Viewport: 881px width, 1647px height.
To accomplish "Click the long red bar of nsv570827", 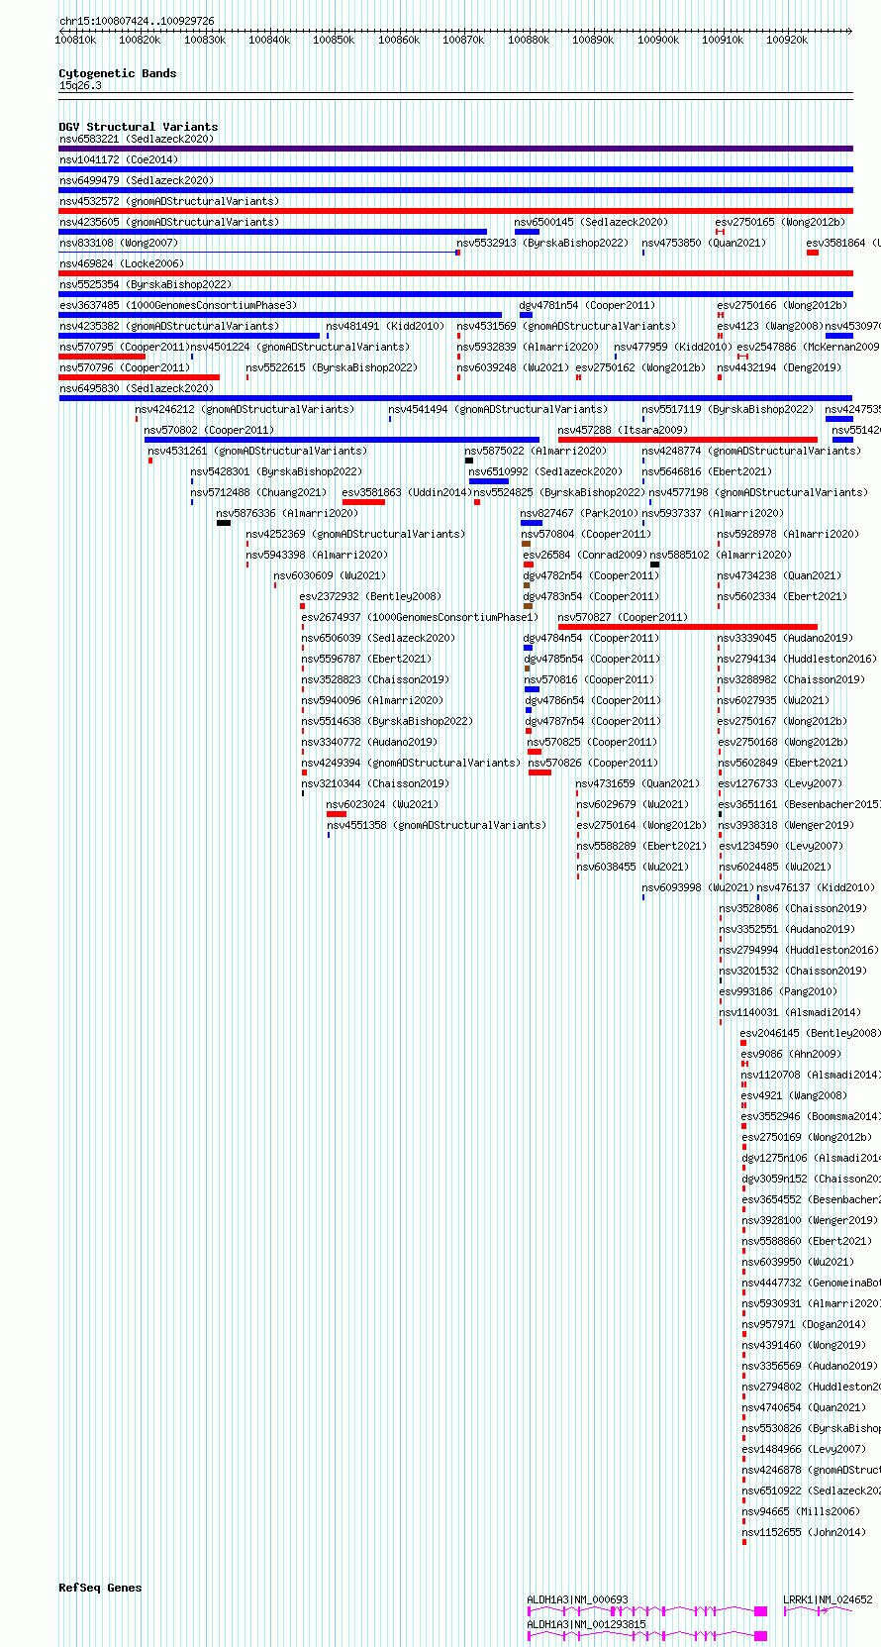I will [688, 627].
